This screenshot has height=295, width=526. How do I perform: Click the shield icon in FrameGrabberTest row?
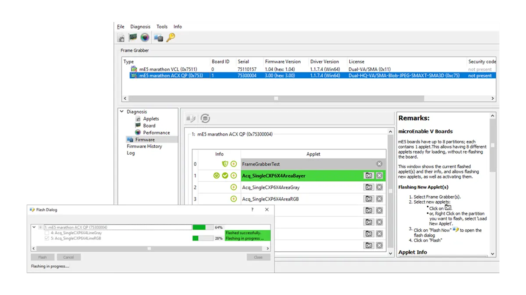coord(225,164)
